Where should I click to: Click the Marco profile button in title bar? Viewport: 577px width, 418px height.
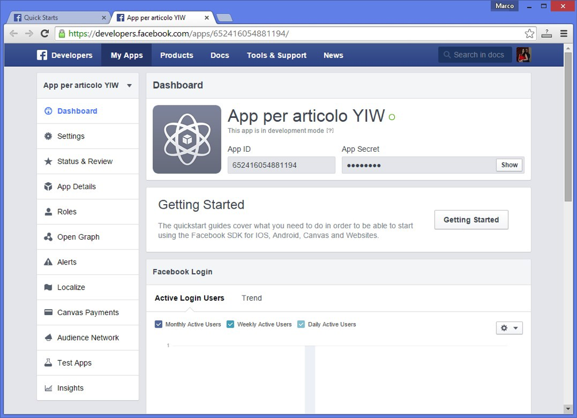click(505, 6)
